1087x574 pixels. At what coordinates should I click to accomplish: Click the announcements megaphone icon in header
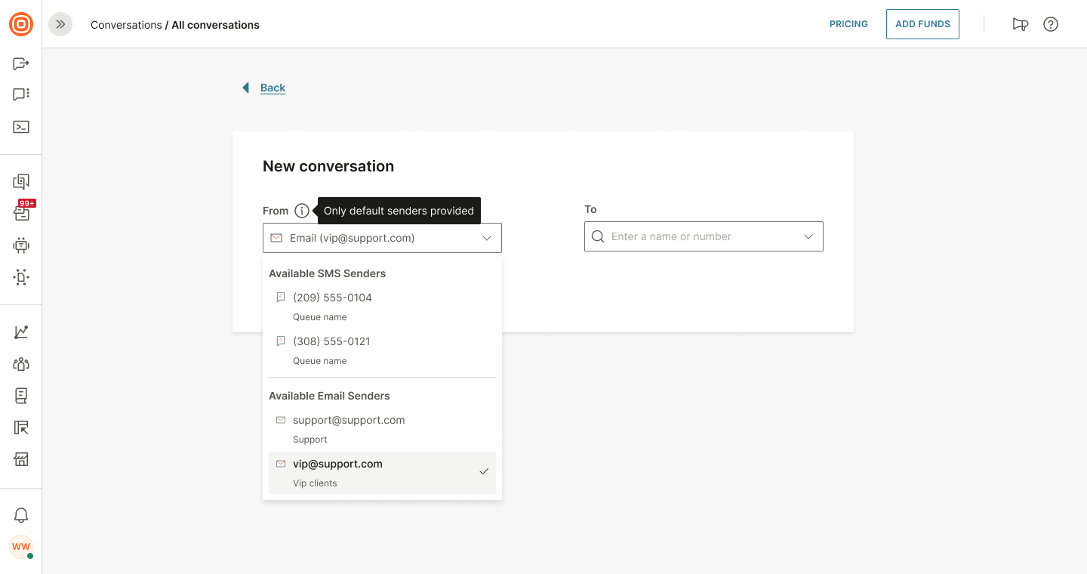pos(1020,24)
